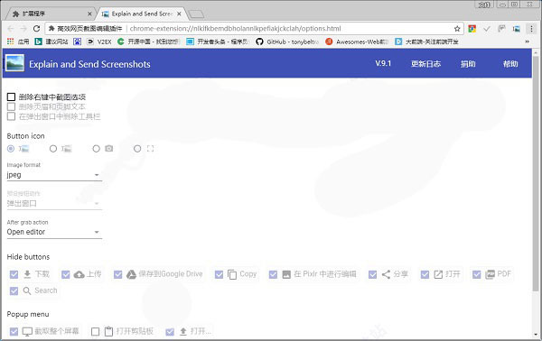
Task: Uncheck the Copy hide-button checkbox
Action: 219,274
